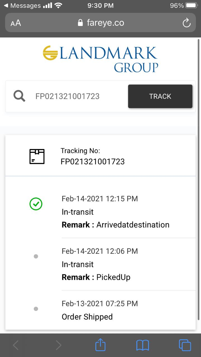Tap the lock icon beside fareye.co
Screen dimensions: 201x357
[80, 23]
